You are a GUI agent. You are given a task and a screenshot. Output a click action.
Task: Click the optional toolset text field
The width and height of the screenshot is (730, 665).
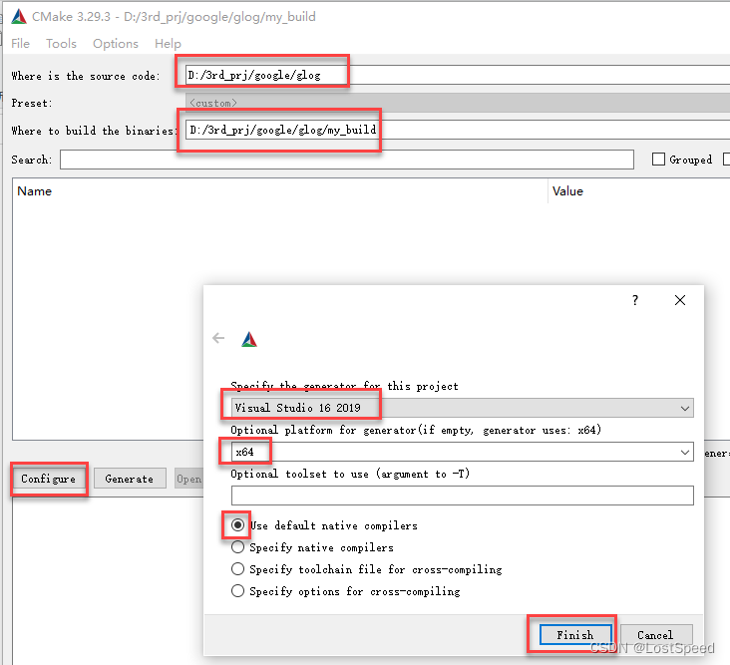pos(463,496)
